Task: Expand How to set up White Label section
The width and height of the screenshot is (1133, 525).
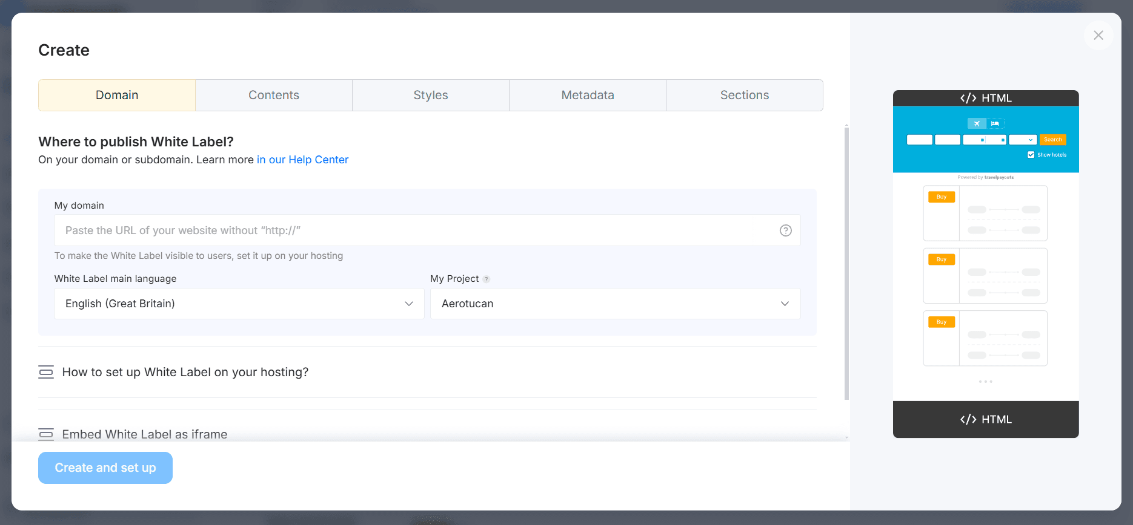Action: click(x=185, y=372)
